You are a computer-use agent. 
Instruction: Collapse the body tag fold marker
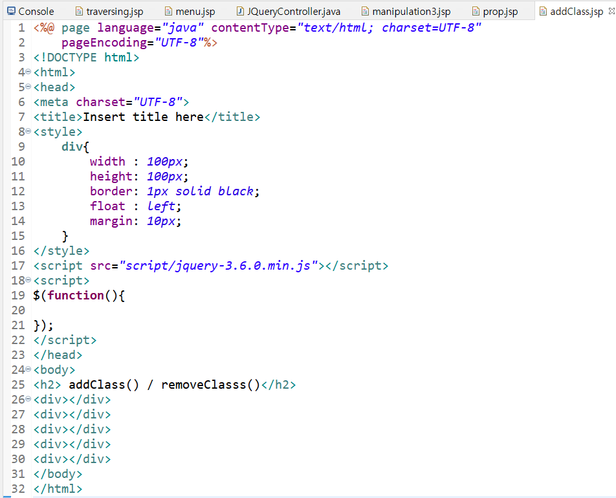coord(28,369)
